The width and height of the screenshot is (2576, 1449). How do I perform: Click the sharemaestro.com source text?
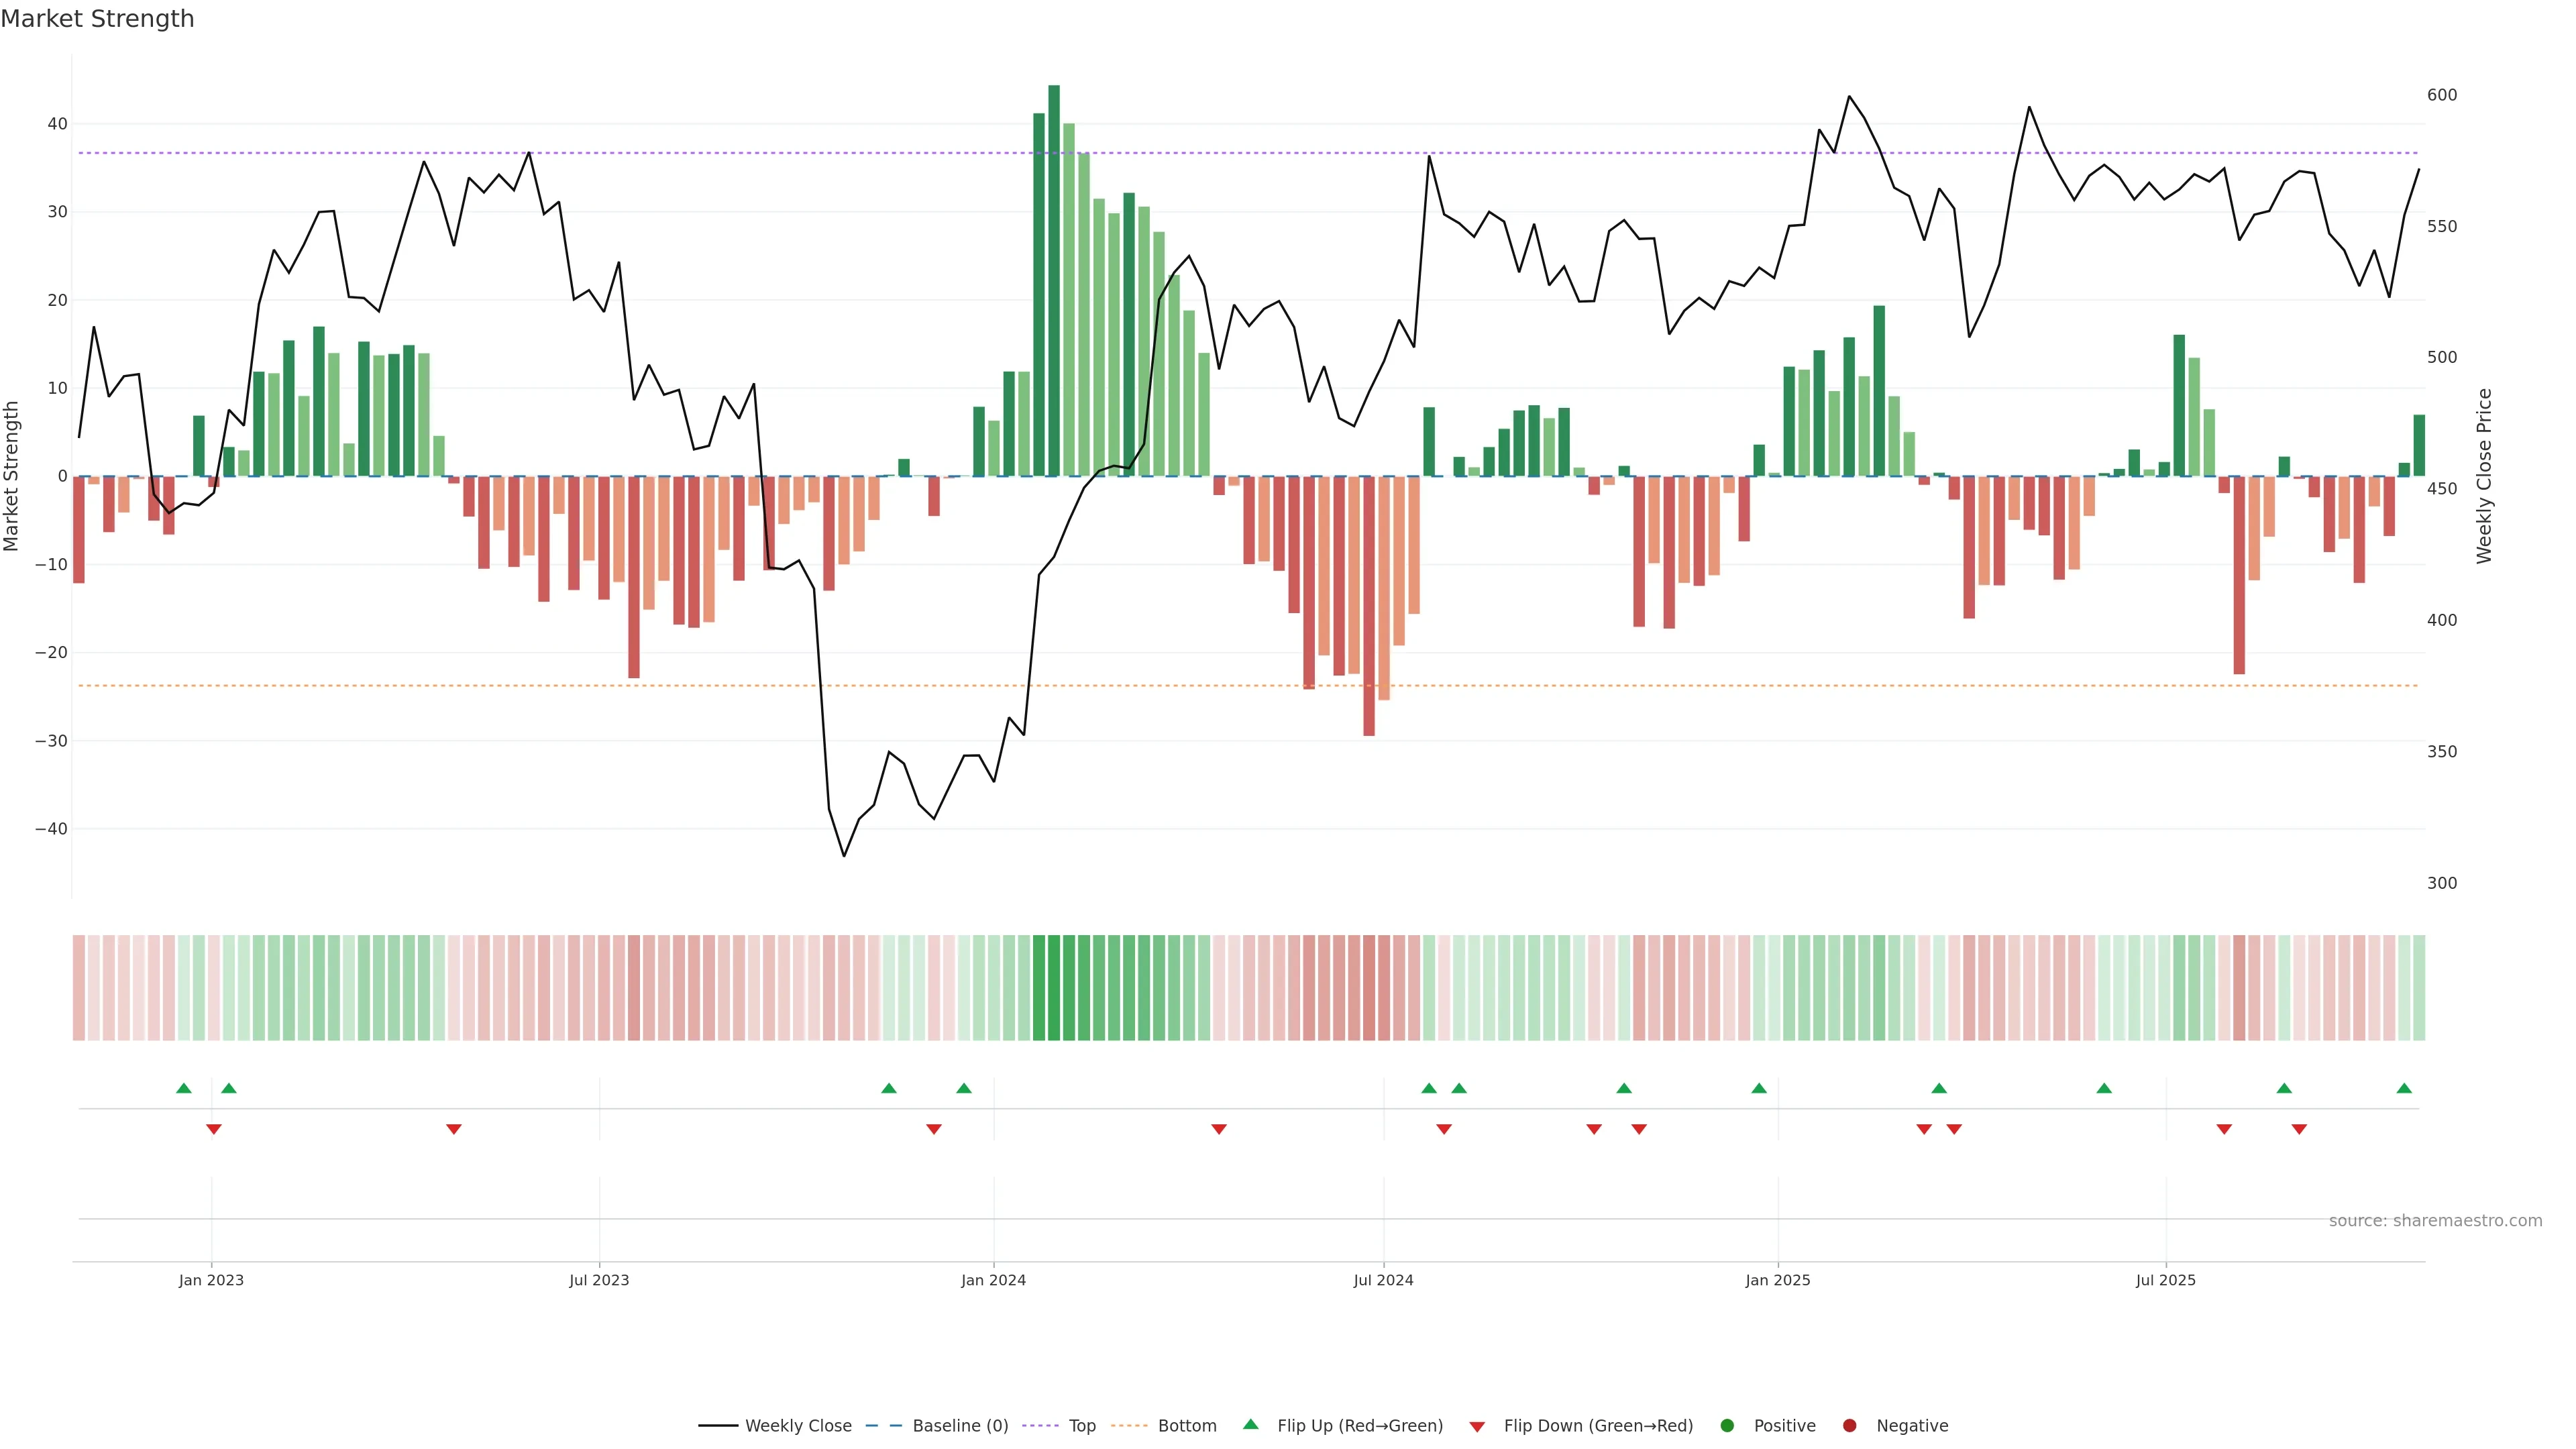click(2435, 1221)
